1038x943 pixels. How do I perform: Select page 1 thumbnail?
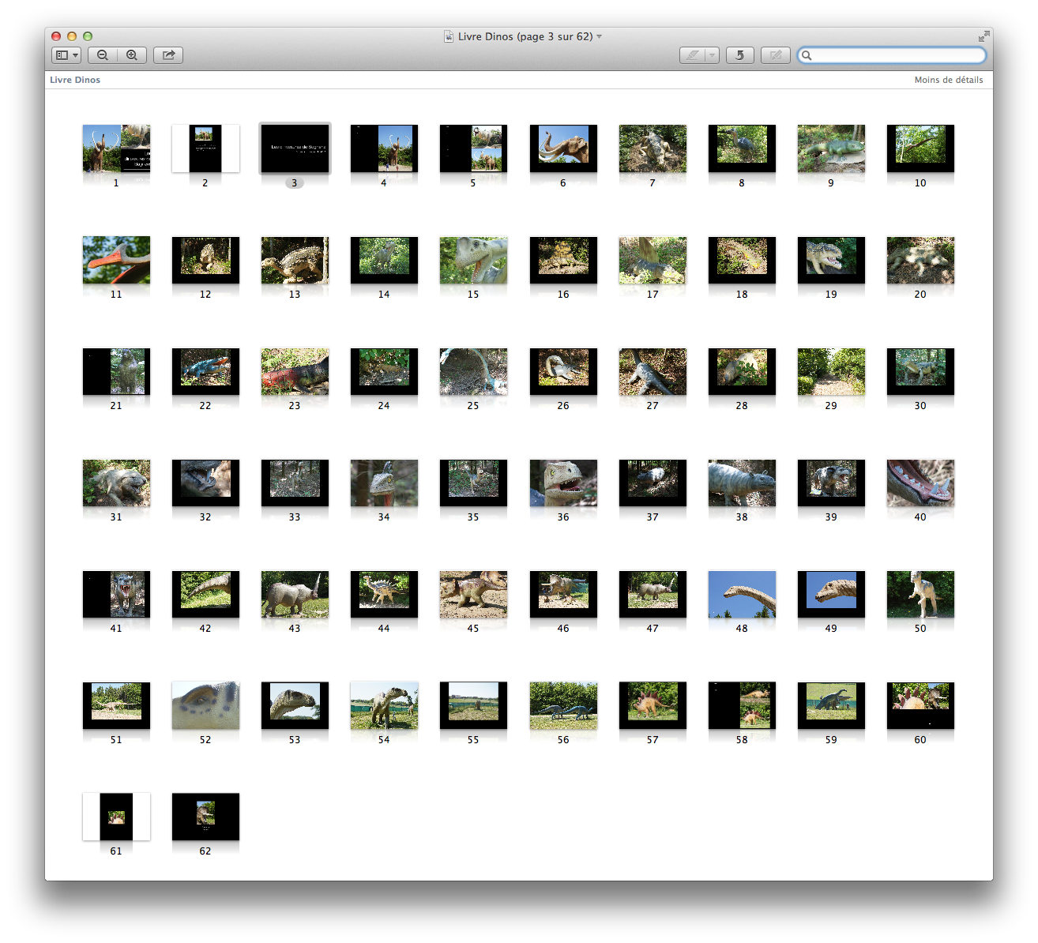pos(116,148)
